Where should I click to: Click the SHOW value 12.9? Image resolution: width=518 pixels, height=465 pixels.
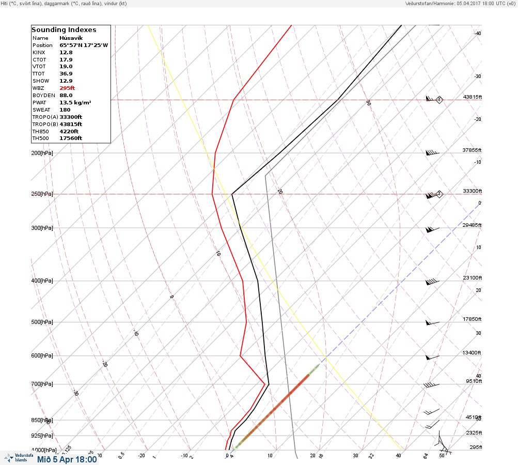[x=66, y=81]
